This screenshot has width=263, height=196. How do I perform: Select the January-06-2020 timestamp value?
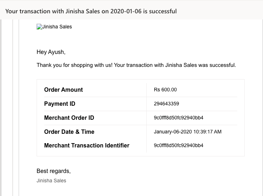[188, 132]
